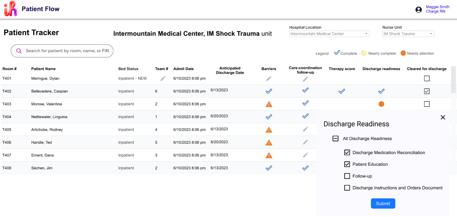457x217 pixels.
Task: Uncheck Discharge Medication Reconciliation
Action: pyautogui.click(x=347, y=153)
